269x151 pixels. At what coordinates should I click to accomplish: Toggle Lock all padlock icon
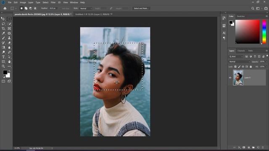(x=251, y=67)
